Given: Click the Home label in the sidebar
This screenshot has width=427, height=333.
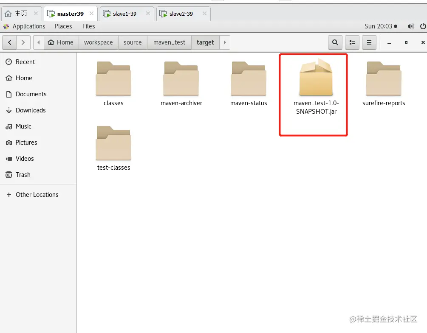Looking at the screenshot, I should click(24, 78).
